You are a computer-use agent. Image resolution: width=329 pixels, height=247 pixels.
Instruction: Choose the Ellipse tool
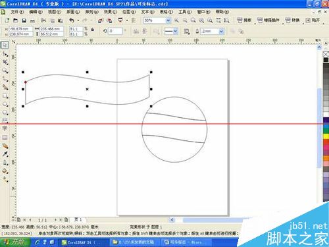[5, 105]
